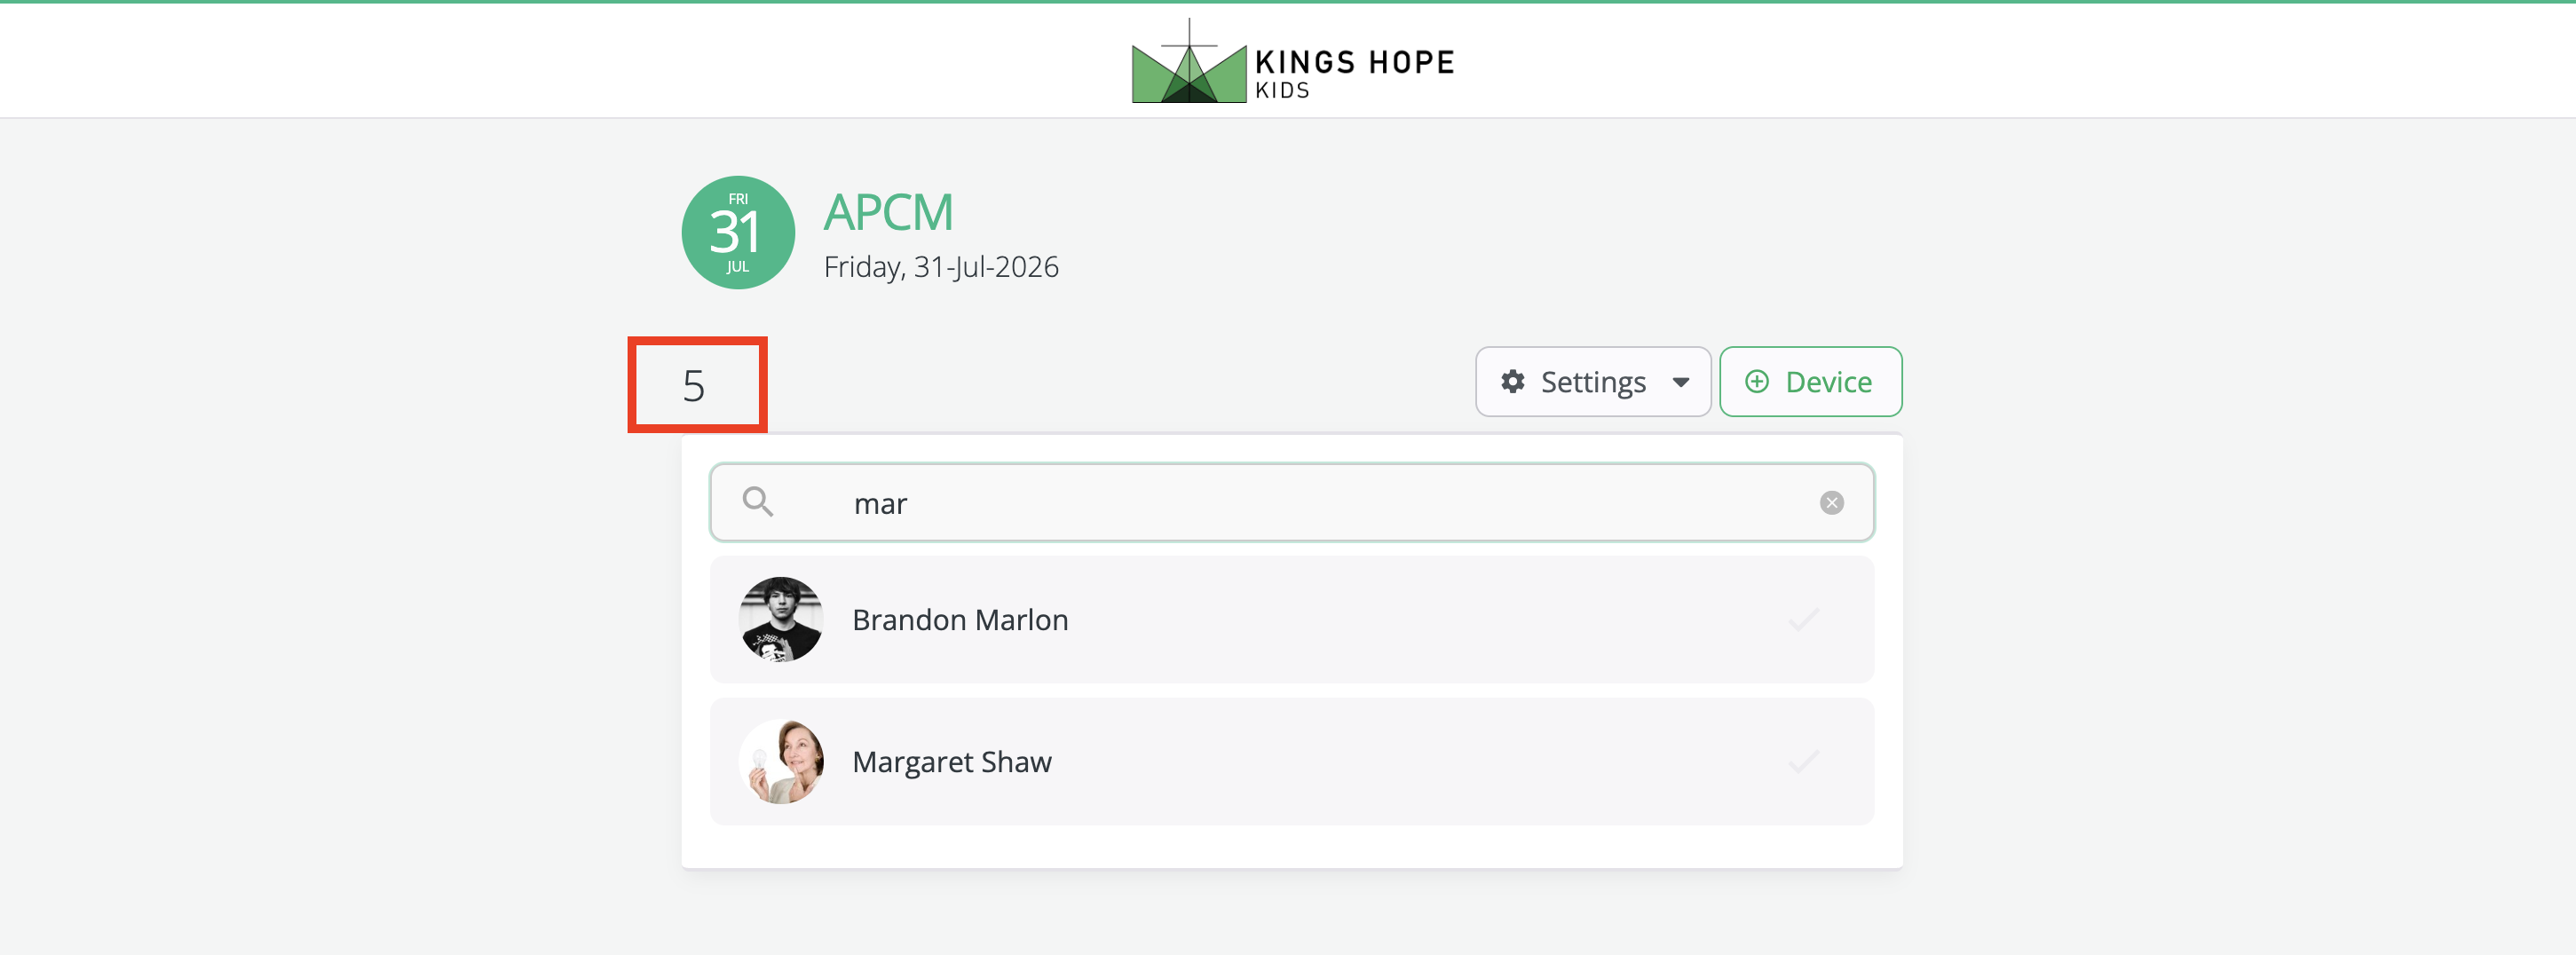Click the magnifier search icon
Viewport: 2576px width, 955px height.
coord(757,502)
